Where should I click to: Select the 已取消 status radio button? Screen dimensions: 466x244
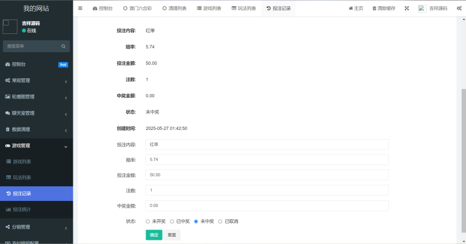220,222
